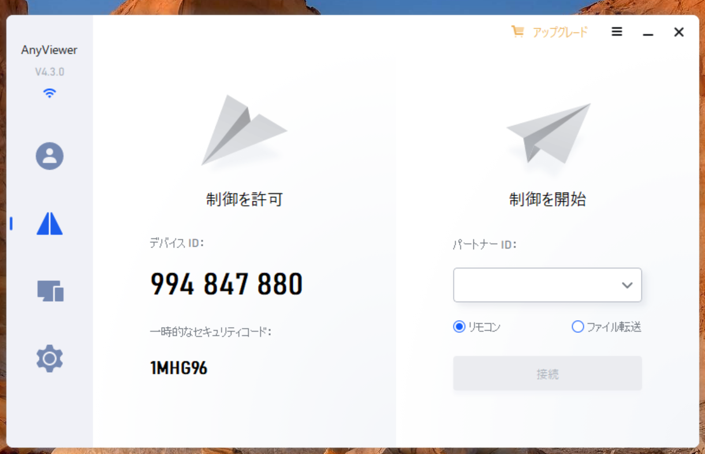Click the 制御を許可 paper plane illustration
Image resolution: width=705 pixels, height=454 pixels.
(244, 130)
